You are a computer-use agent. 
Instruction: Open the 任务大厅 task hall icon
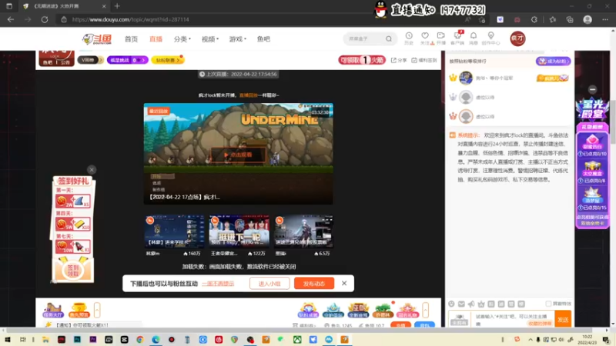(x=53, y=310)
